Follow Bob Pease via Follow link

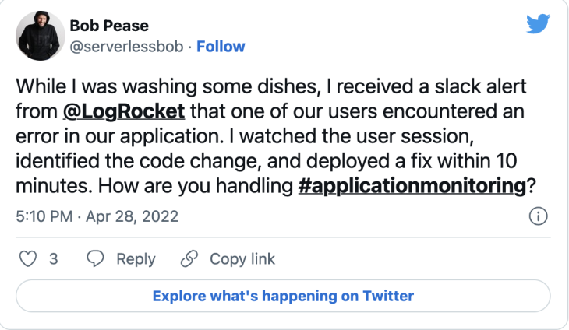pyautogui.click(x=221, y=47)
